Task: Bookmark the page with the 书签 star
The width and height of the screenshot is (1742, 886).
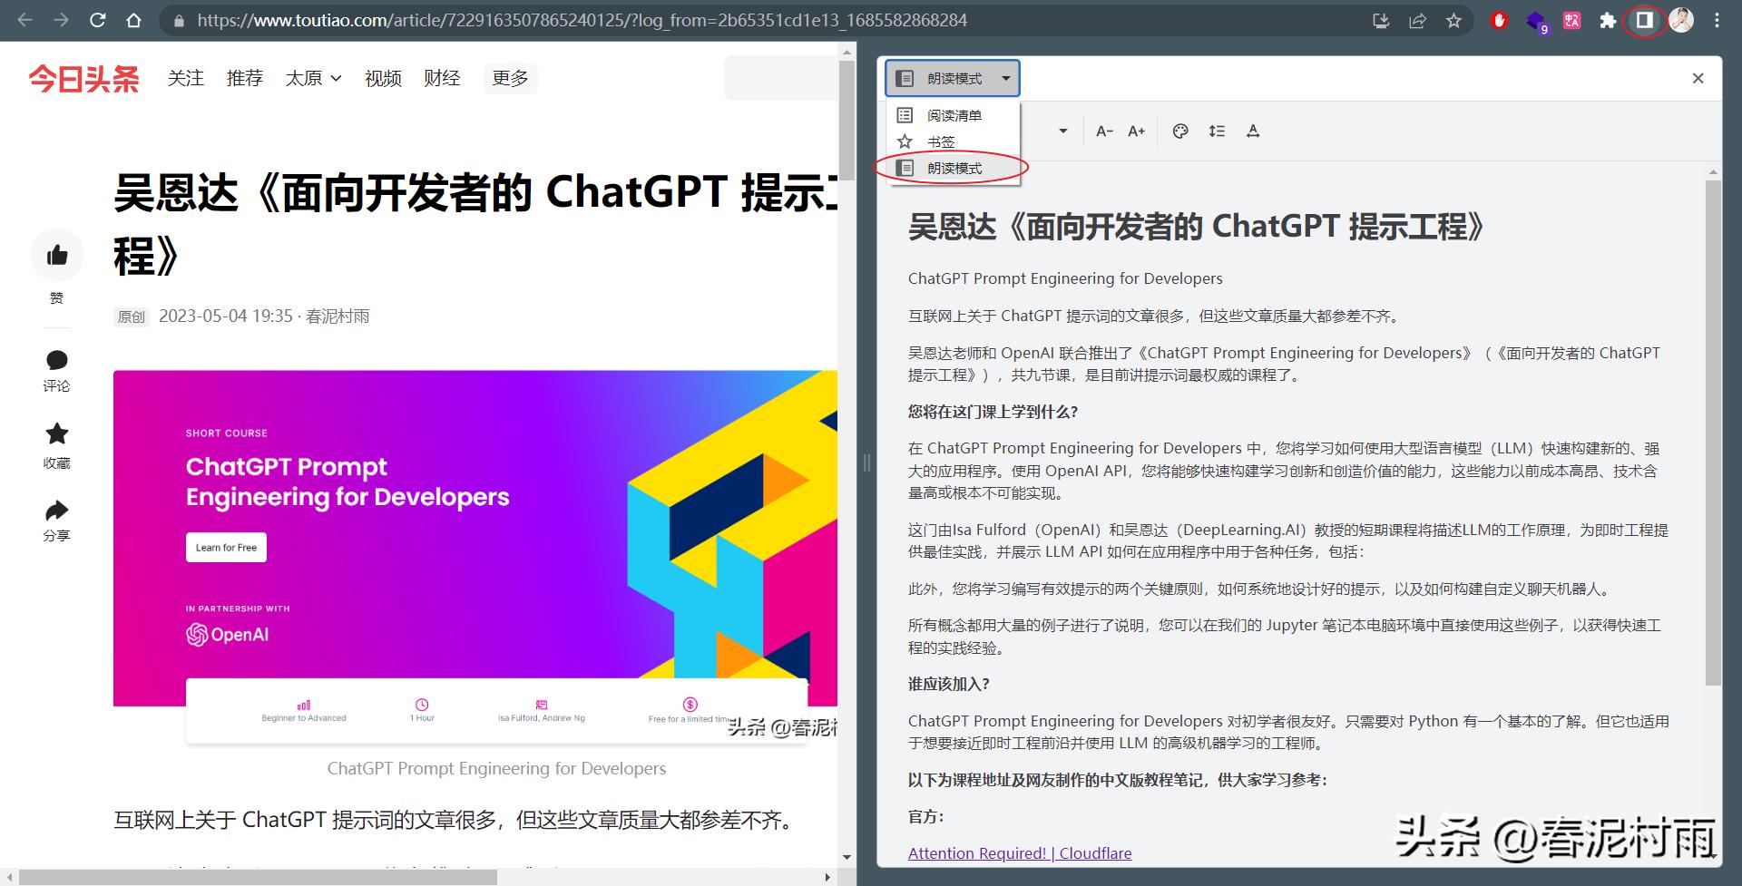Action: 942,141
